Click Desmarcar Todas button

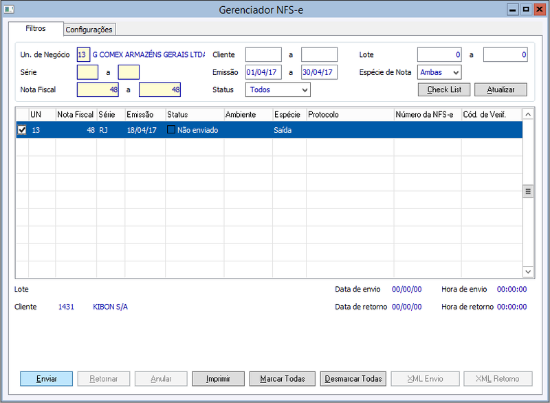coord(353,379)
